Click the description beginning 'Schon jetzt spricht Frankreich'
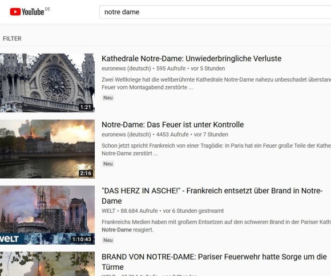 pyautogui.click(x=216, y=149)
